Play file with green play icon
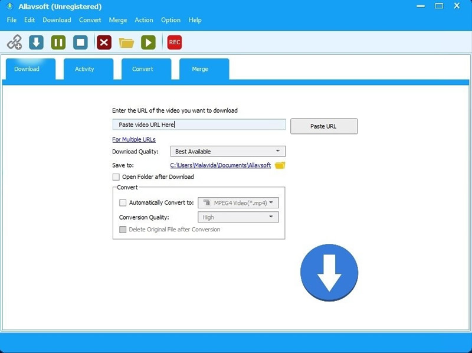Screen dimensions: 472x353 click(149, 42)
